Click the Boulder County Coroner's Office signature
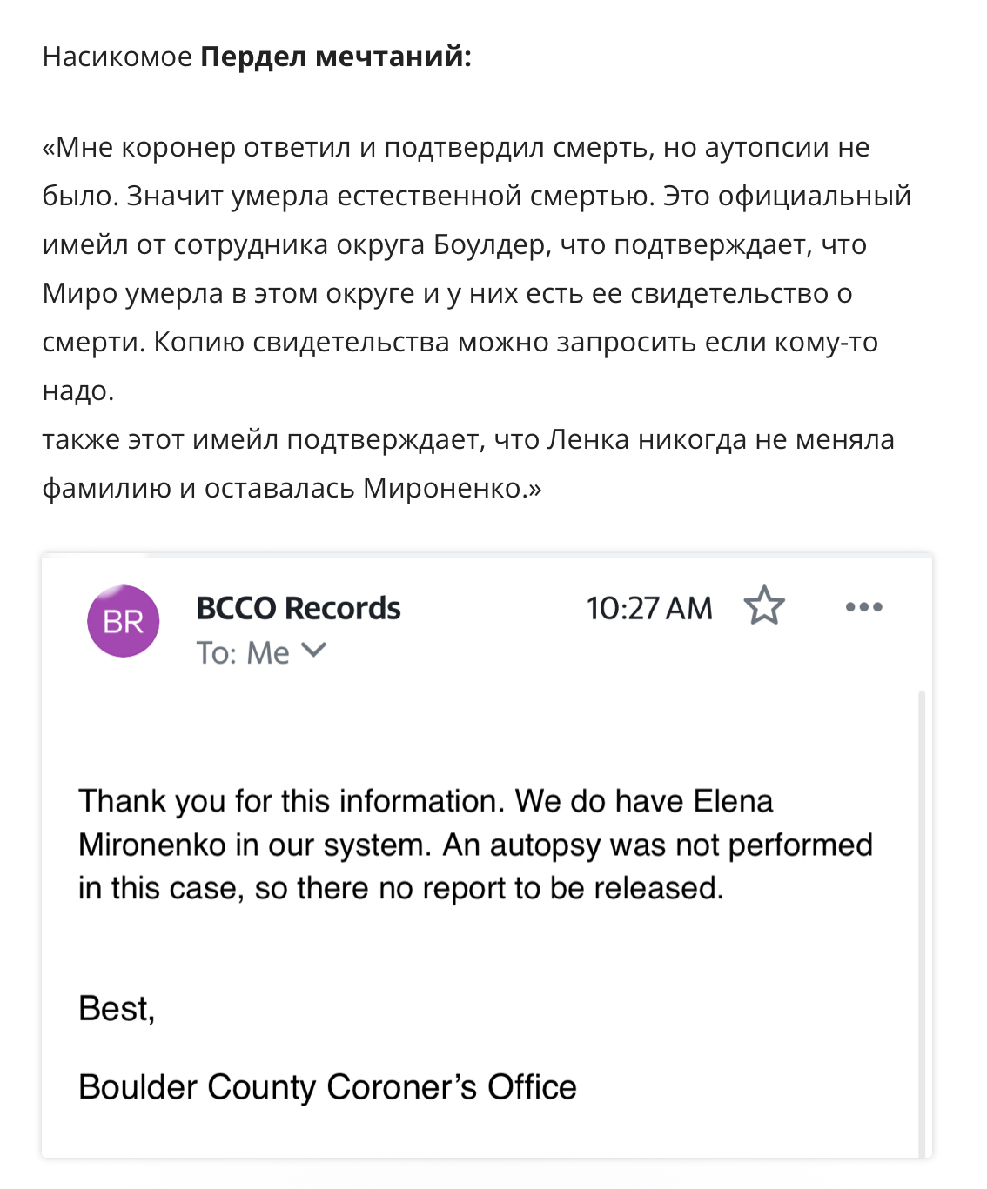 pyautogui.click(x=327, y=1087)
